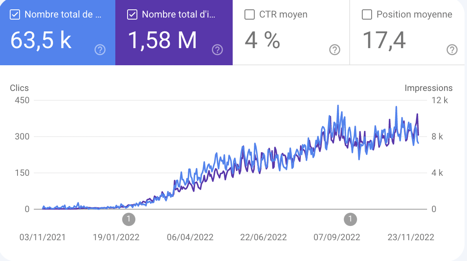Viewport: 467px width, 261px height.
Task: Select the 17,4 average position value
Action: (x=384, y=40)
